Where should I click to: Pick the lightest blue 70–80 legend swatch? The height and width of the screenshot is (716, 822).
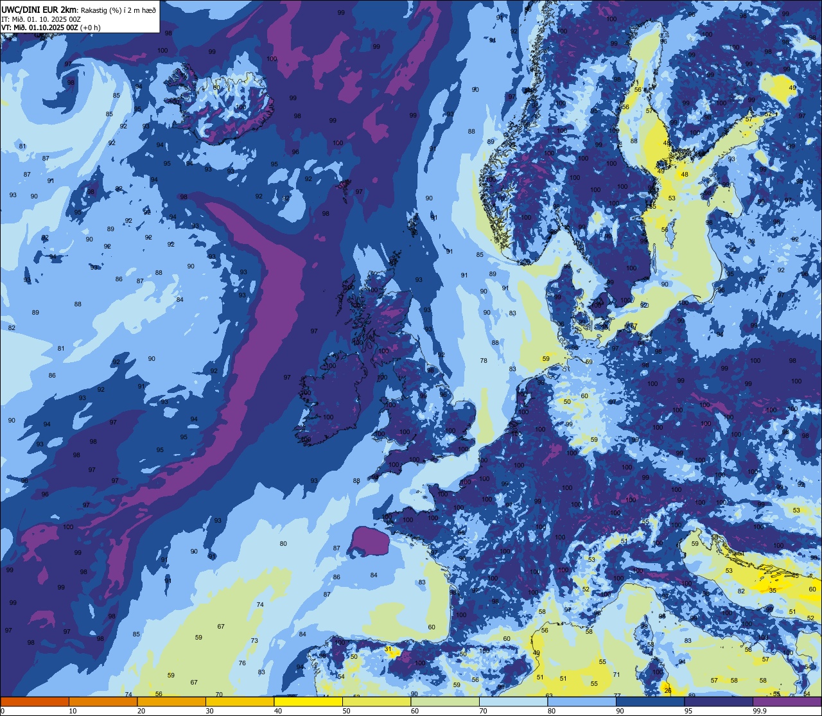[x=513, y=701]
